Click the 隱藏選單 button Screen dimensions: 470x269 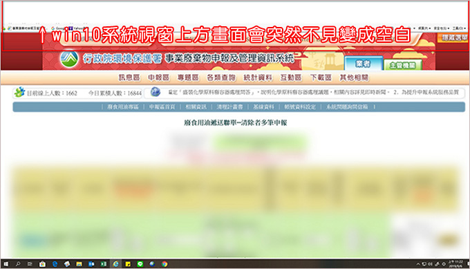tap(453, 38)
